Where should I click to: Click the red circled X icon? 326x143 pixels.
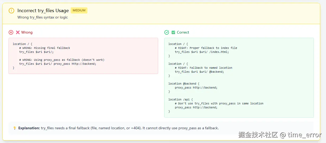click(x=11, y=32)
